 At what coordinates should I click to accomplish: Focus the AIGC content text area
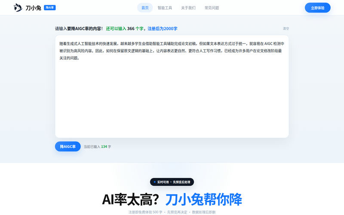(x=172, y=86)
